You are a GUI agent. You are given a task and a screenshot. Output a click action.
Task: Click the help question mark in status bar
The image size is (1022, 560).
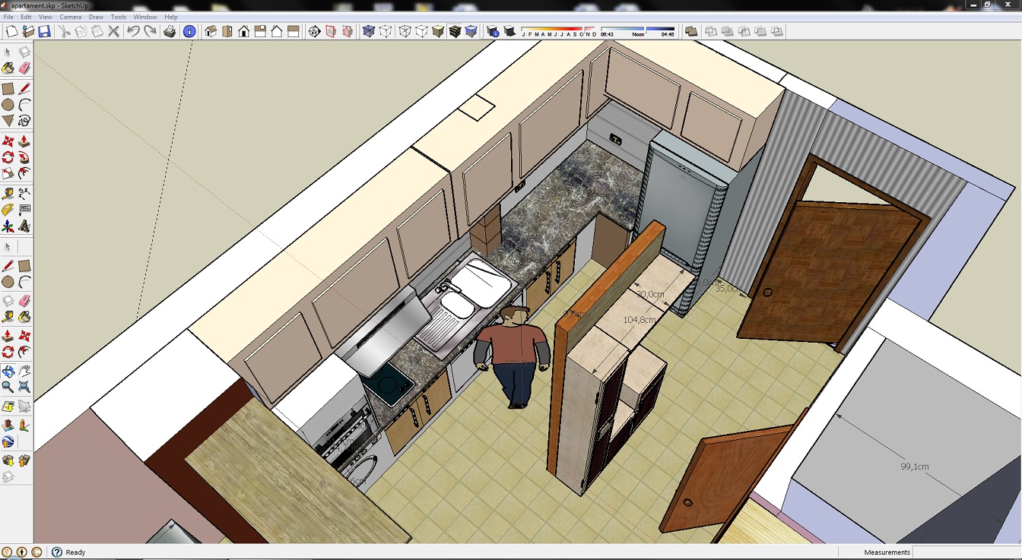56,552
